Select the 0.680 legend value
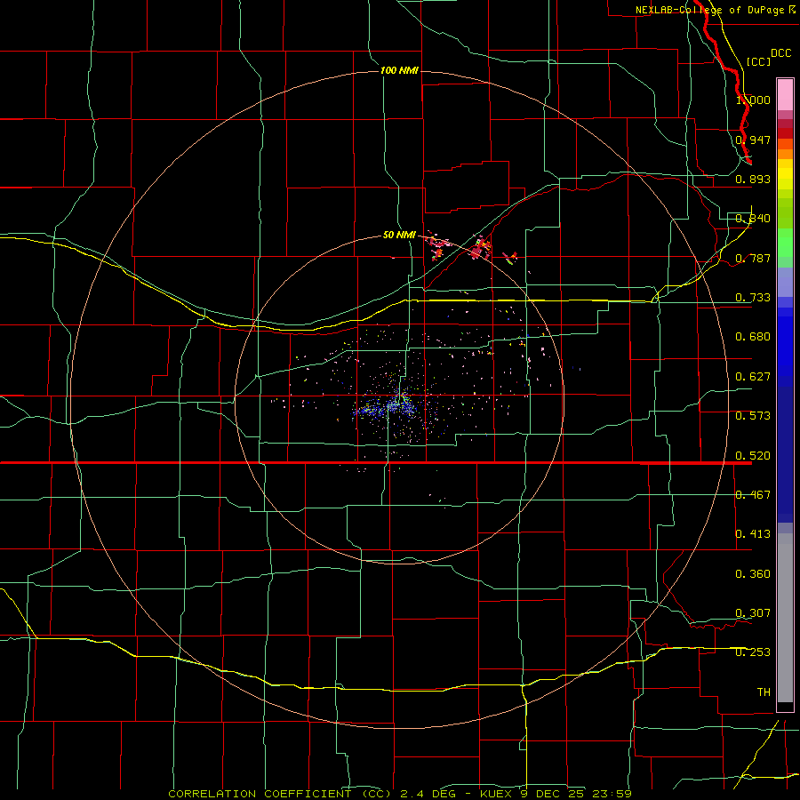The height and width of the screenshot is (800, 800). [x=753, y=337]
